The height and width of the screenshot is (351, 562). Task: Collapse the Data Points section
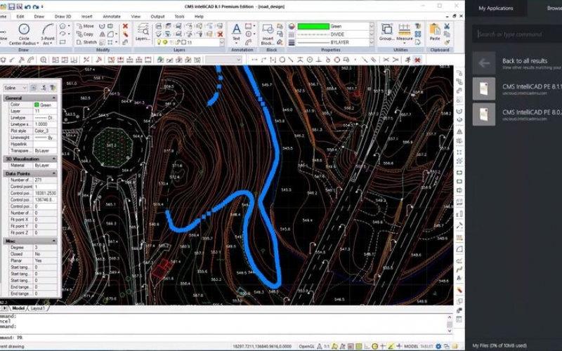click(54, 173)
